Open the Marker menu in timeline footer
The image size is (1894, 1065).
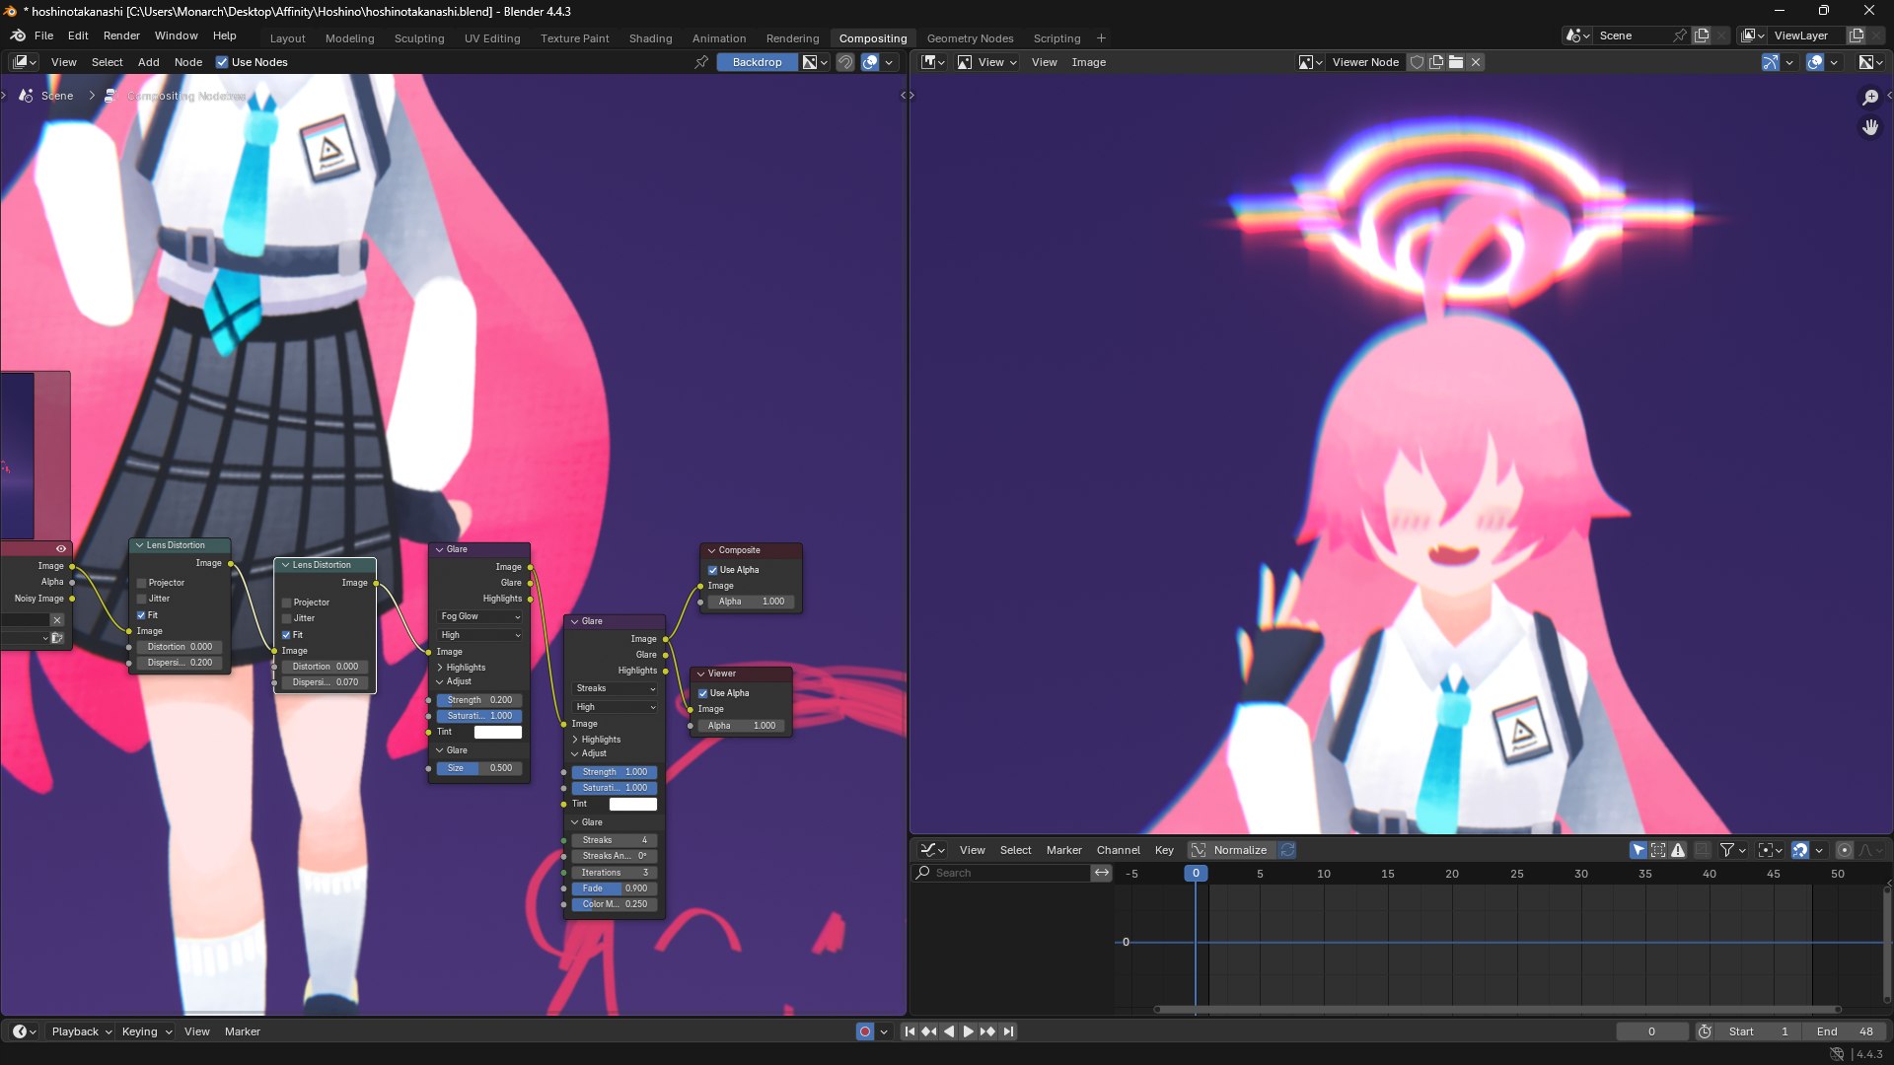242,1031
